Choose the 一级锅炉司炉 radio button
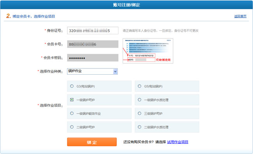 coord(72,100)
